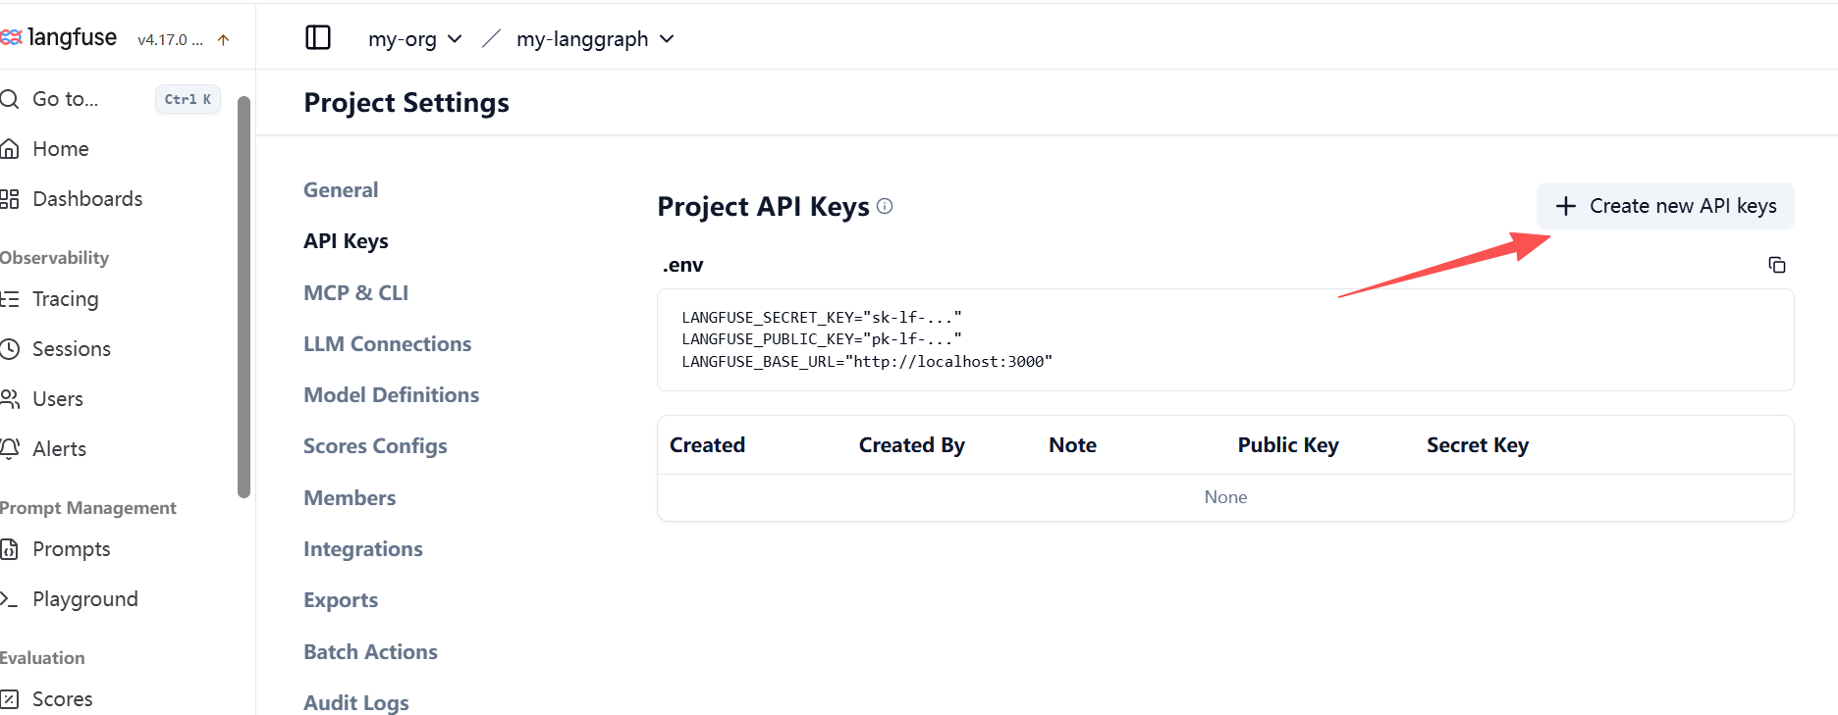Image resolution: width=1838 pixels, height=715 pixels.
Task: Navigate to Dashboards in sidebar
Action: 87,199
